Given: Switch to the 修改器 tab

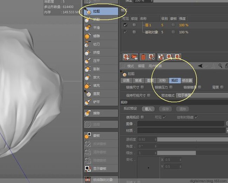Looking at the screenshot, I should click(187, 80).
